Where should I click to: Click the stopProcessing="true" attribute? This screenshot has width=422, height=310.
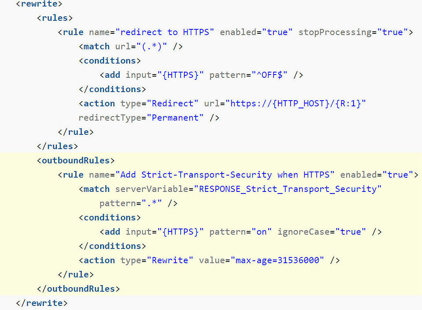click(x=353, y=32)
